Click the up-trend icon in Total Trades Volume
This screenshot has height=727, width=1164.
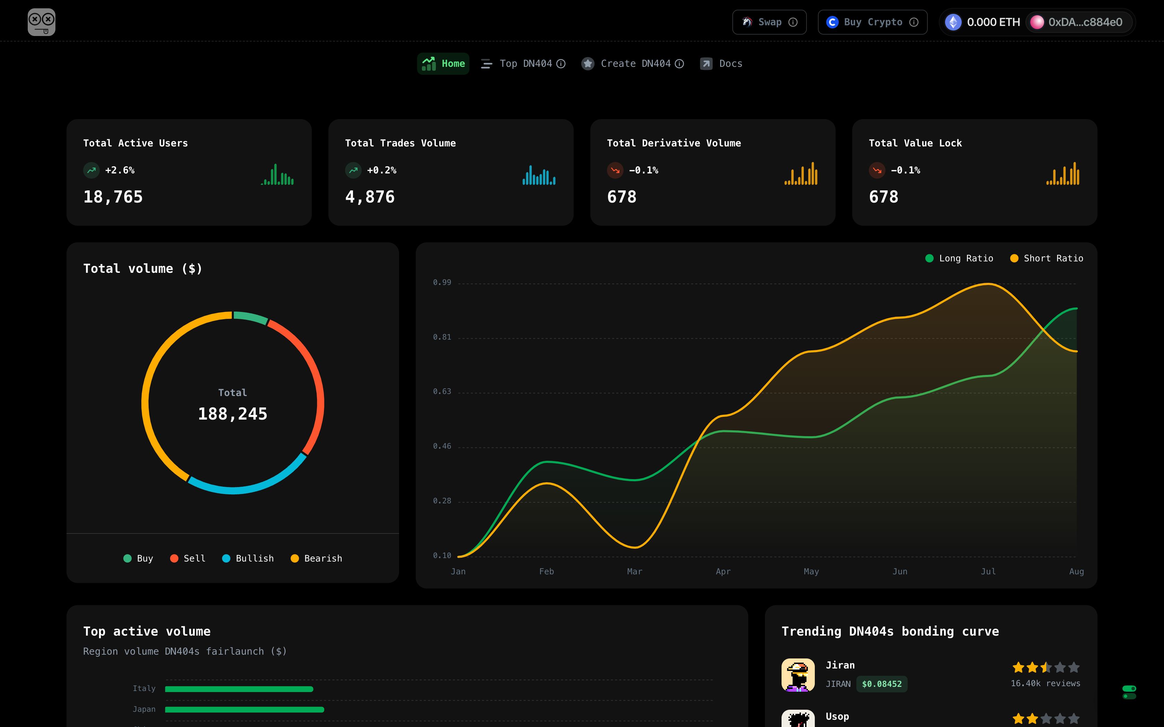(x=353, y=170)
